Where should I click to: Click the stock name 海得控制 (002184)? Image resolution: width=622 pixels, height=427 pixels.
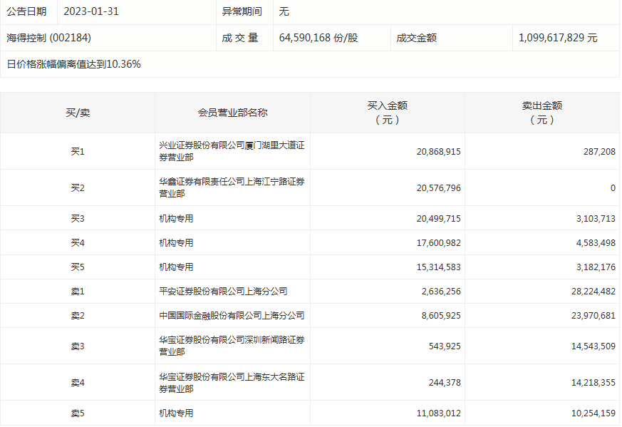click(x=48, y=38)
